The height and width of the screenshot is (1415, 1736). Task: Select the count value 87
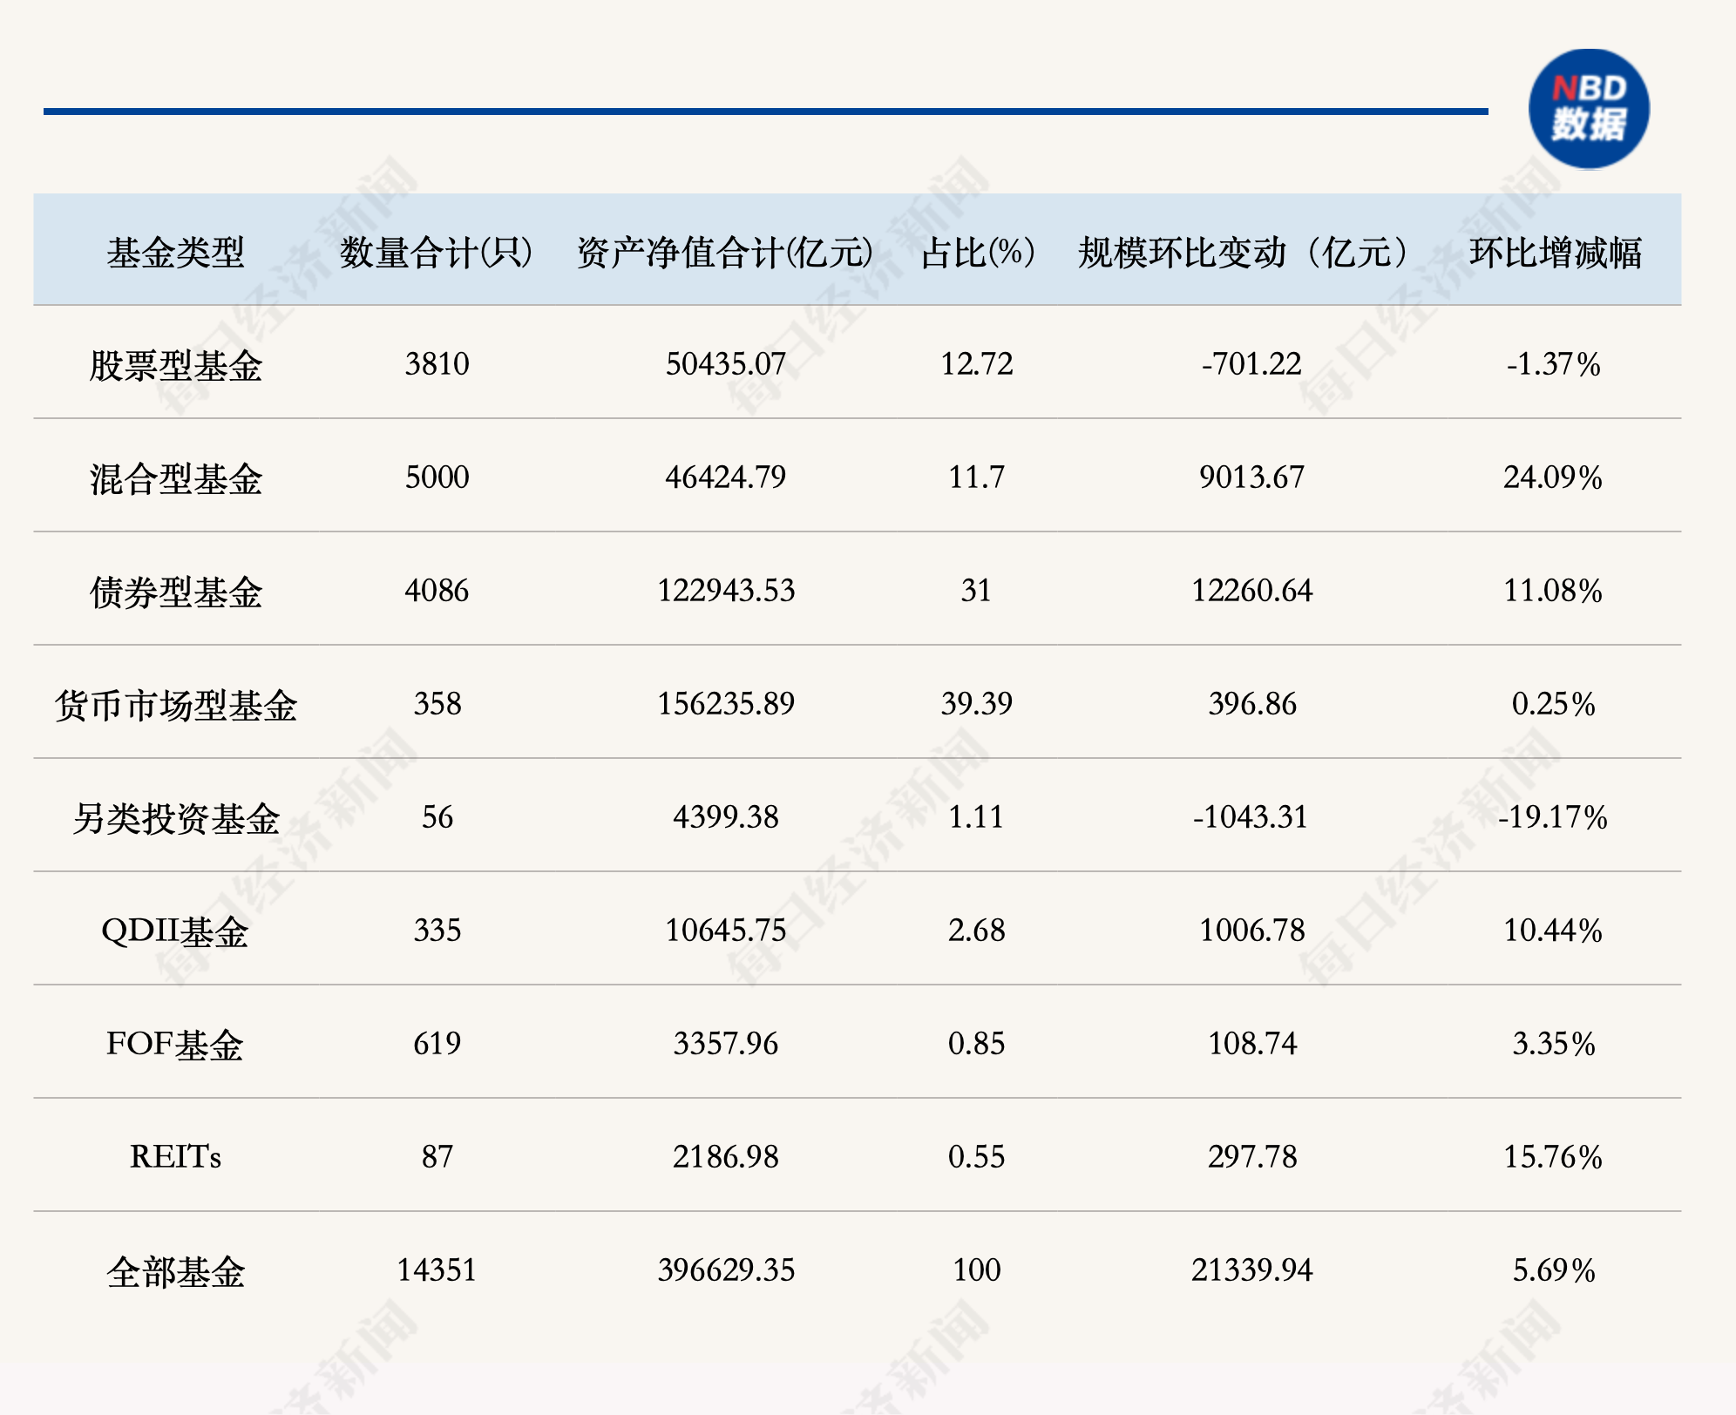pyautogui.click(x=437, y=1156)
